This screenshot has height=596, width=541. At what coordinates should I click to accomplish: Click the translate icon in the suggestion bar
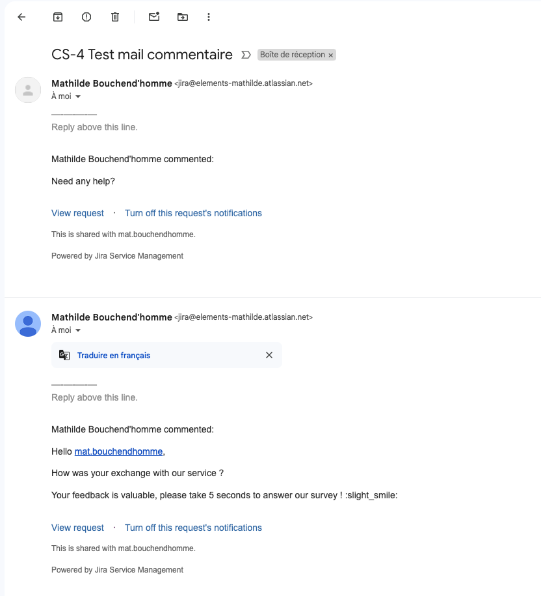coord(64,355)
